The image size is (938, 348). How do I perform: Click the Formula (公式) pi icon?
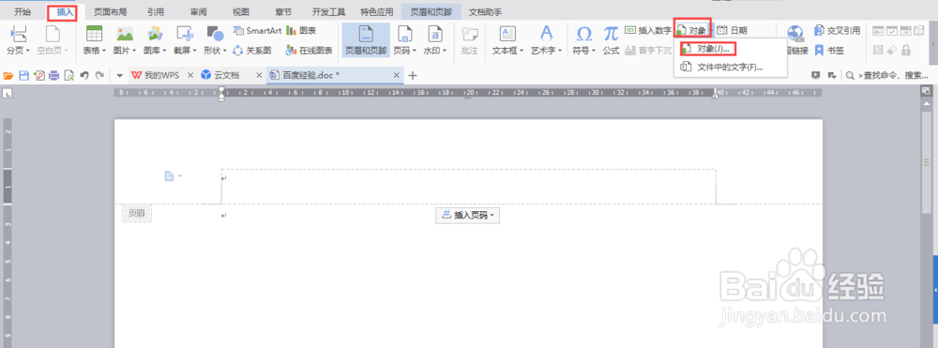(611, 34)
